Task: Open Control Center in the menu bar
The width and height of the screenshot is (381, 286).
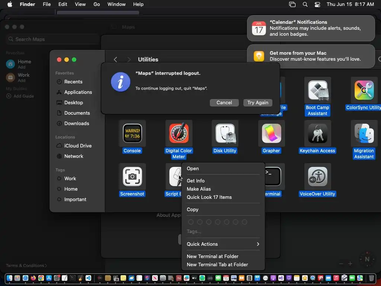Action: coord(317,4)
